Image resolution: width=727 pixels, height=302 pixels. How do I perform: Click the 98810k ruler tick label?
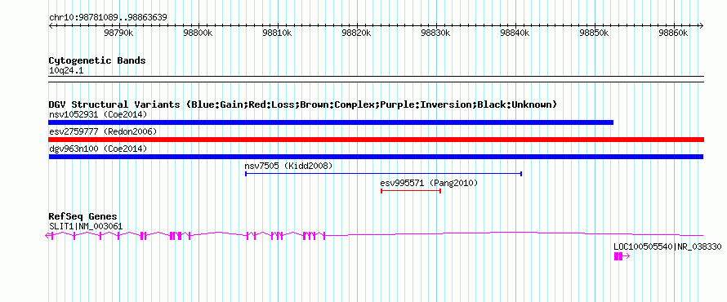pos(277,33)
